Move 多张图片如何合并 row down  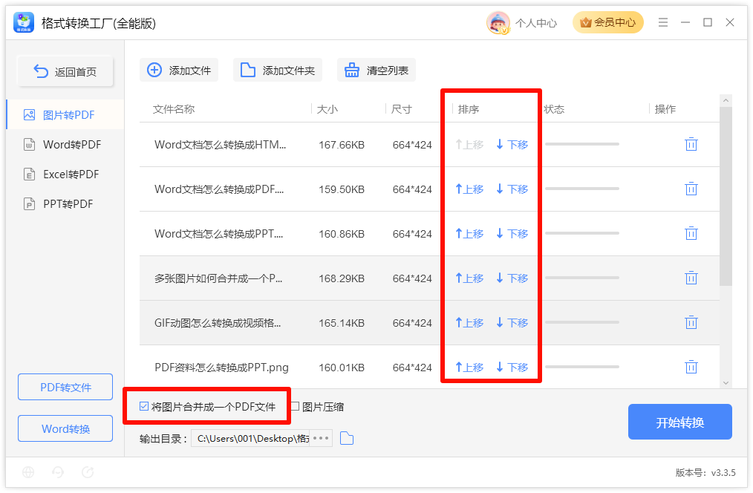click(512, 278)
